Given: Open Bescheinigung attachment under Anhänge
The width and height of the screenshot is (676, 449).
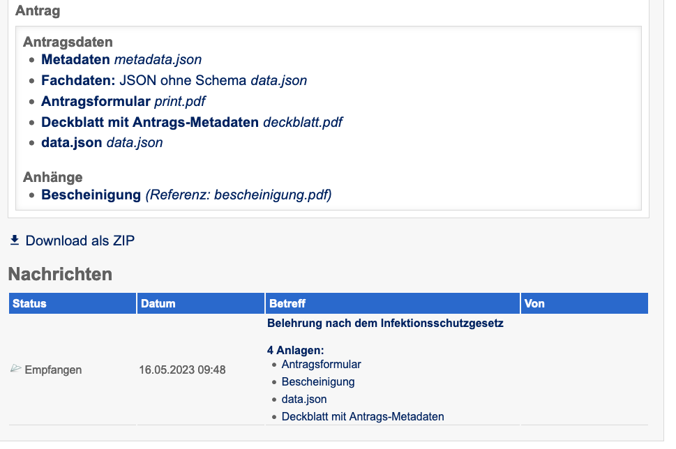Looking at the screenshot, I should click(x=91, y=195).
